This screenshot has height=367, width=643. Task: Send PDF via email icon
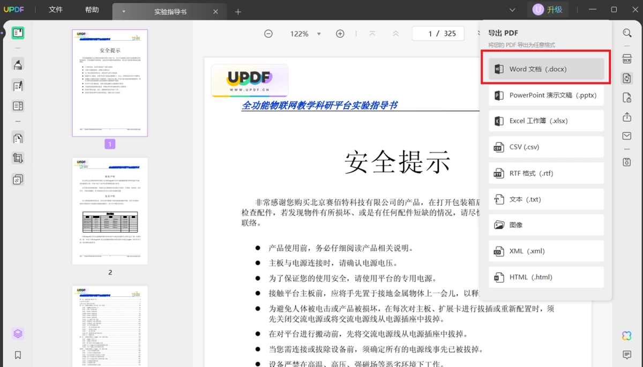(627, 136)
